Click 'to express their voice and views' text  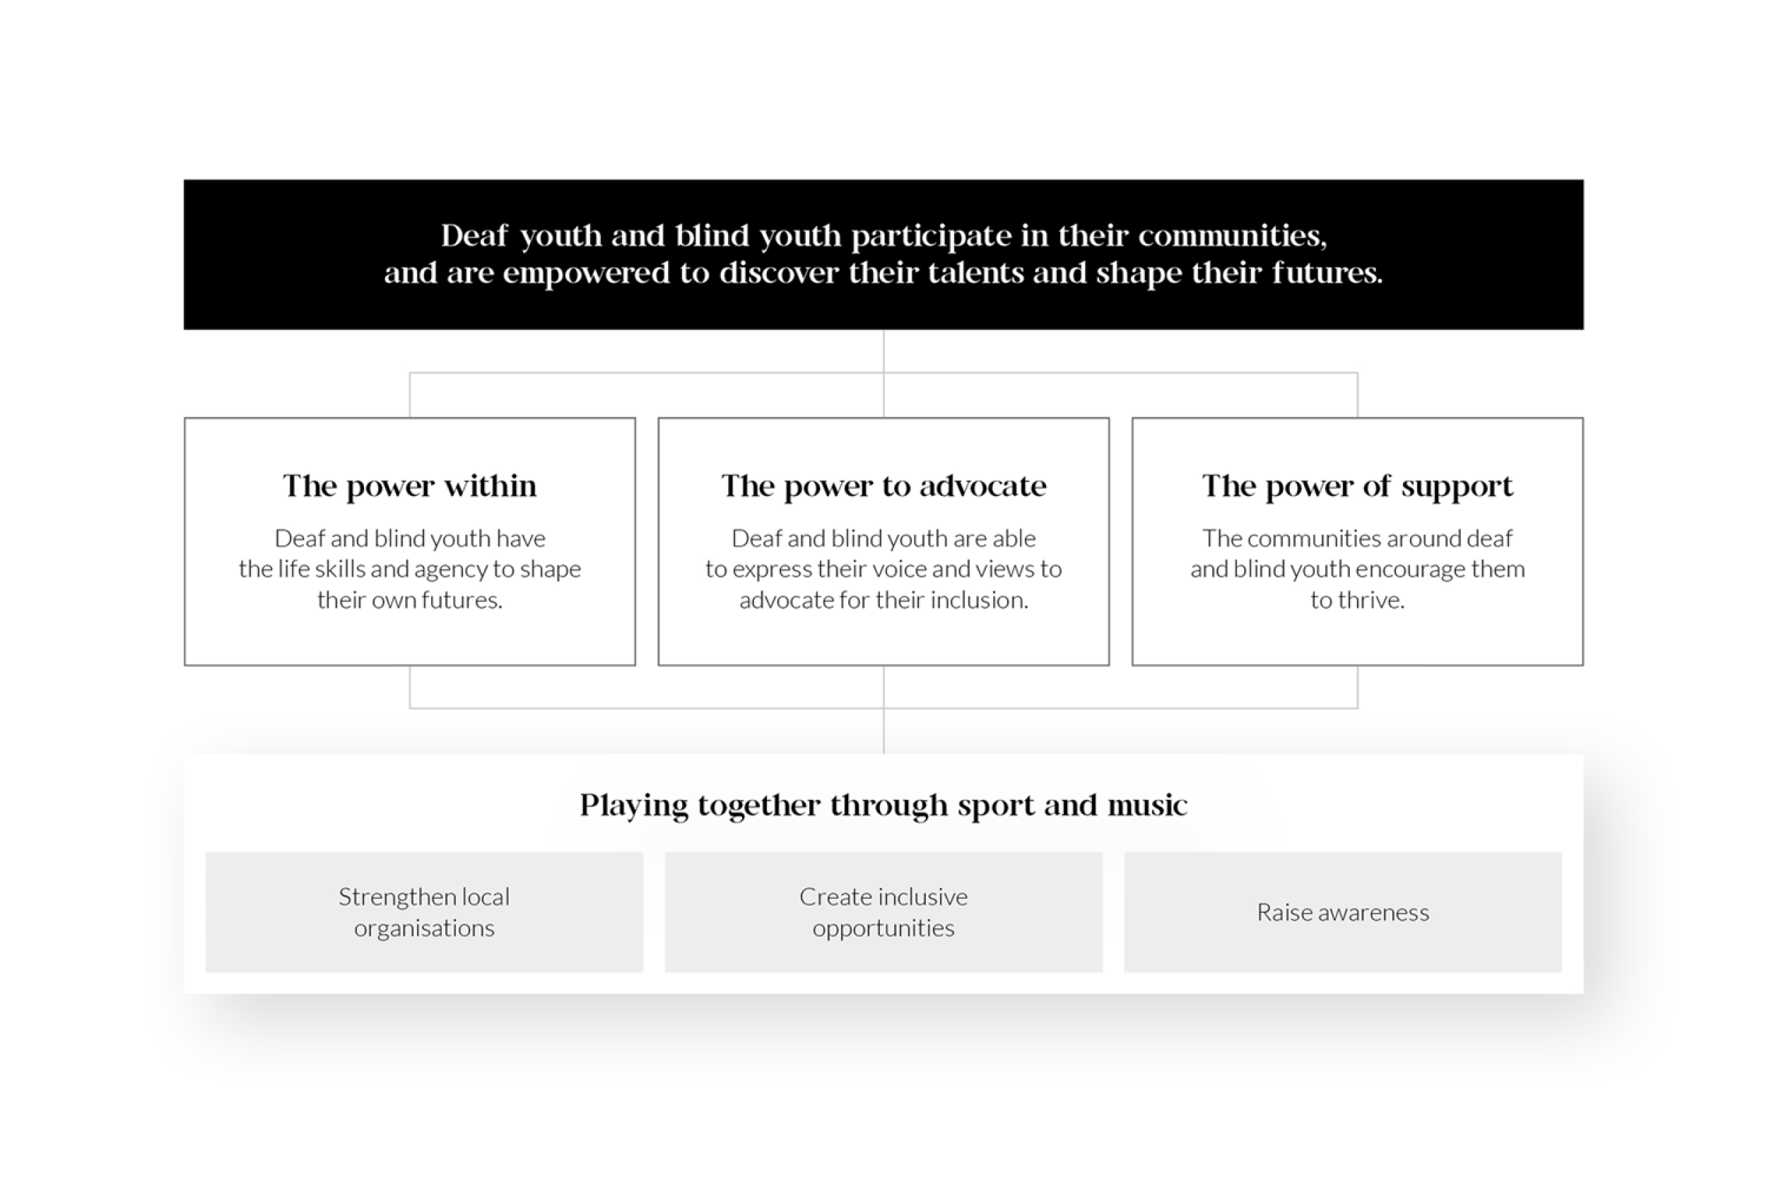[x=871, y=570]
